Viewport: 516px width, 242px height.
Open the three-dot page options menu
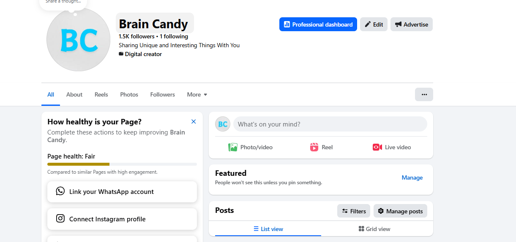point(424,94)
